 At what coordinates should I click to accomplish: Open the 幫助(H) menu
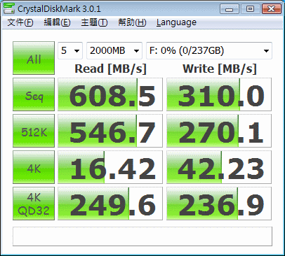coord(132,22)
